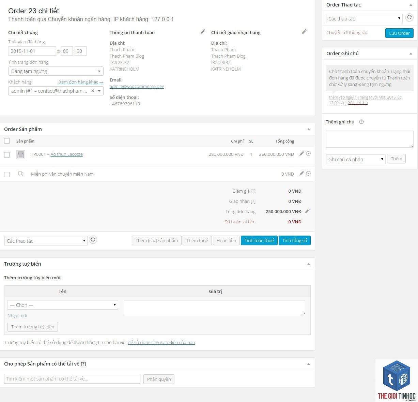This screenshot has width=418, height=402.
Task: Click order hour input field
Action: coord(67,51)
